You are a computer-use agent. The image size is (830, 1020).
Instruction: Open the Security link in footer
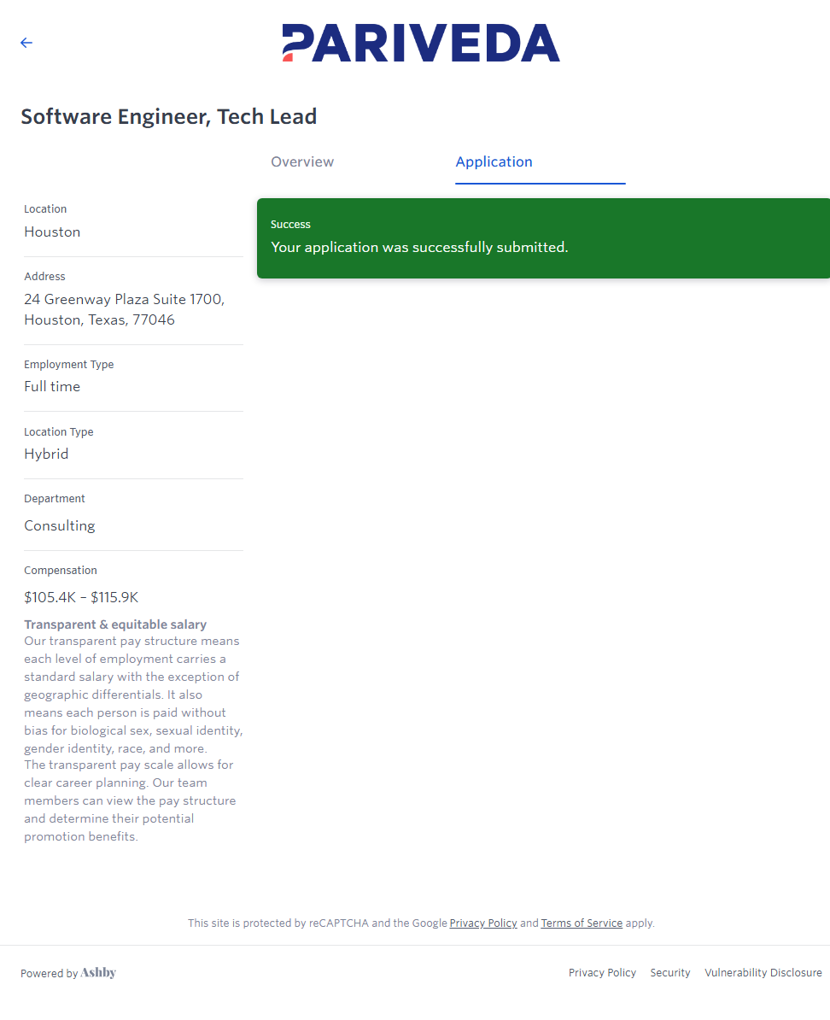coord(670,973)
